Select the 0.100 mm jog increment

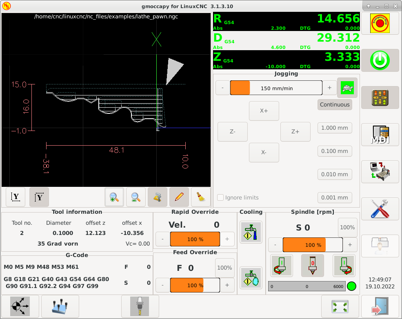click(335, 151)
